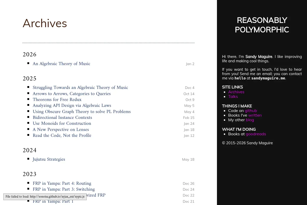This screenshot has width=307, height=205.
Task: Click the 'Jan 18' date
Action: pos(189,130)
